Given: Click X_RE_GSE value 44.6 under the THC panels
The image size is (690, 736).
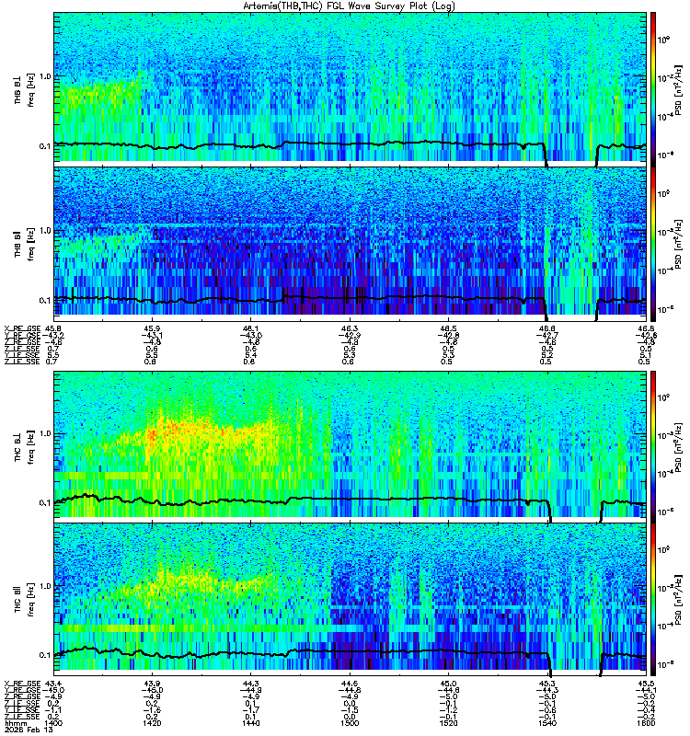Looking at the screenshot, I should [x=350, y=684].
